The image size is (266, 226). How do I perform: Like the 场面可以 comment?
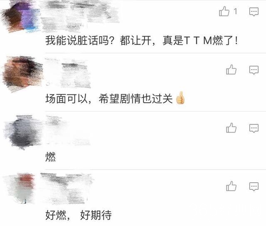(231, 70)
